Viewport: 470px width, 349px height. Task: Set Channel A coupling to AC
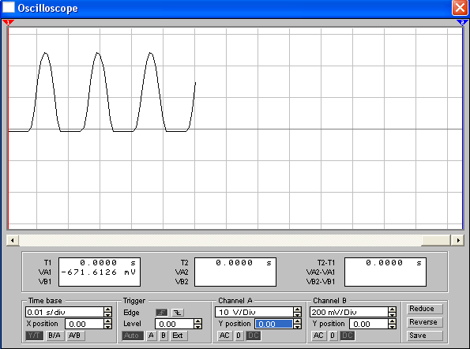[x=224, y=336]
